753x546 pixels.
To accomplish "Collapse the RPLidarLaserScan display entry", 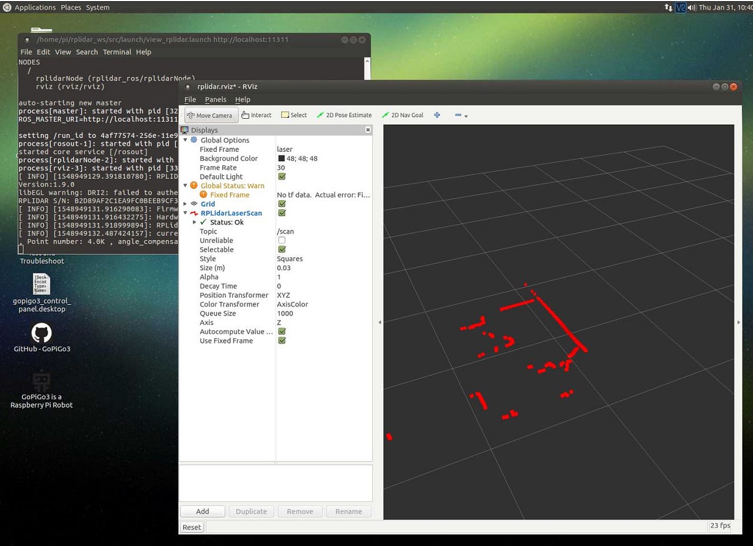I will tap(185, 213).
